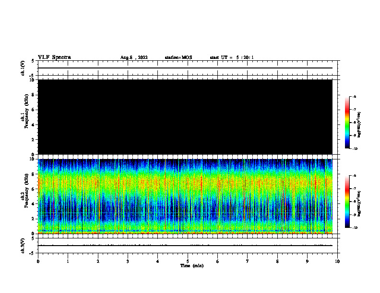Click the '-5' tick on the ch.1(V) axis
Image resolution: width=380 pixels, height=293 pixels.
[32, 76]
